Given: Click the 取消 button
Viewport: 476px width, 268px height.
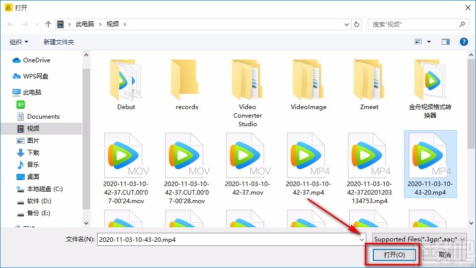Looking at the screenshot, I should point(444,254).
